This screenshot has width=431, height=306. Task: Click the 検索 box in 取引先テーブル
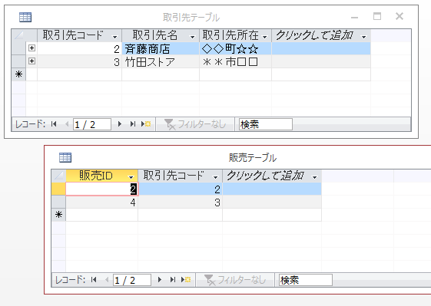tap(266, 124)
